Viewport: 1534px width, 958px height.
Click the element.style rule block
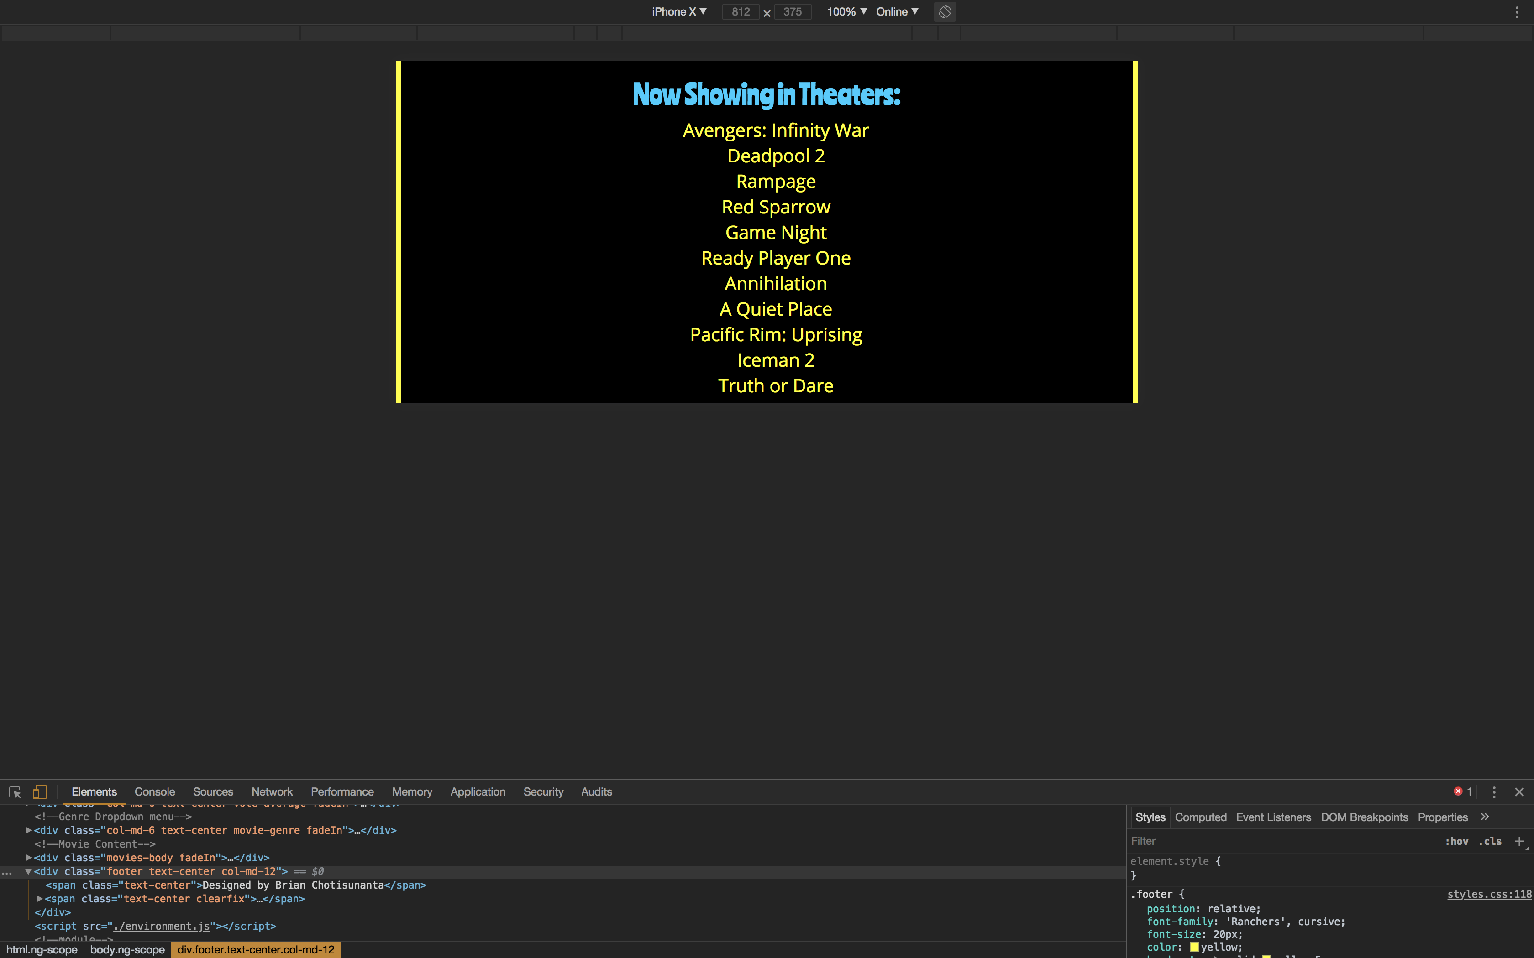pos(1175,868)
